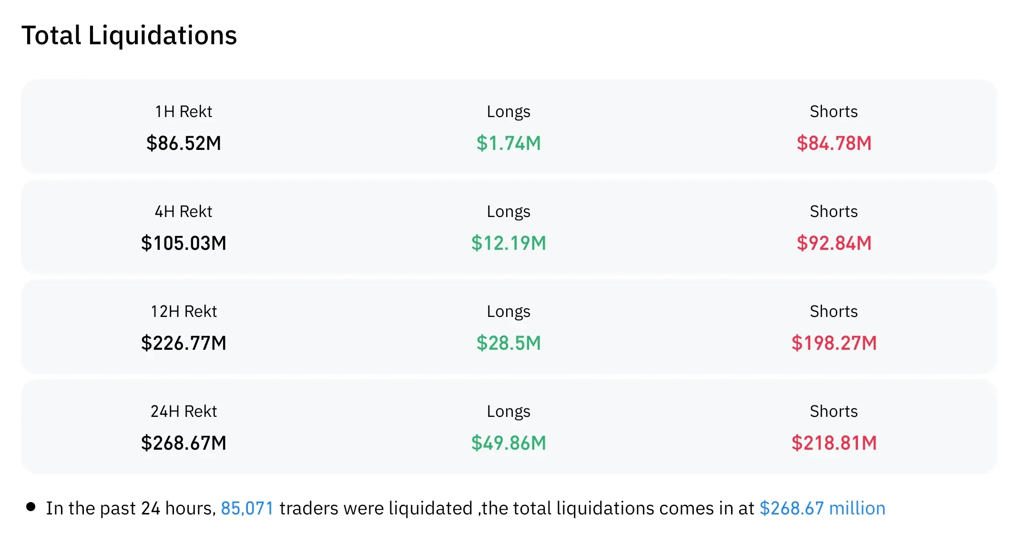This screenshot has width=1018, height=533.
Task: Click the 4H Longs value $12.19M
Action: click(x=509, y=243)
